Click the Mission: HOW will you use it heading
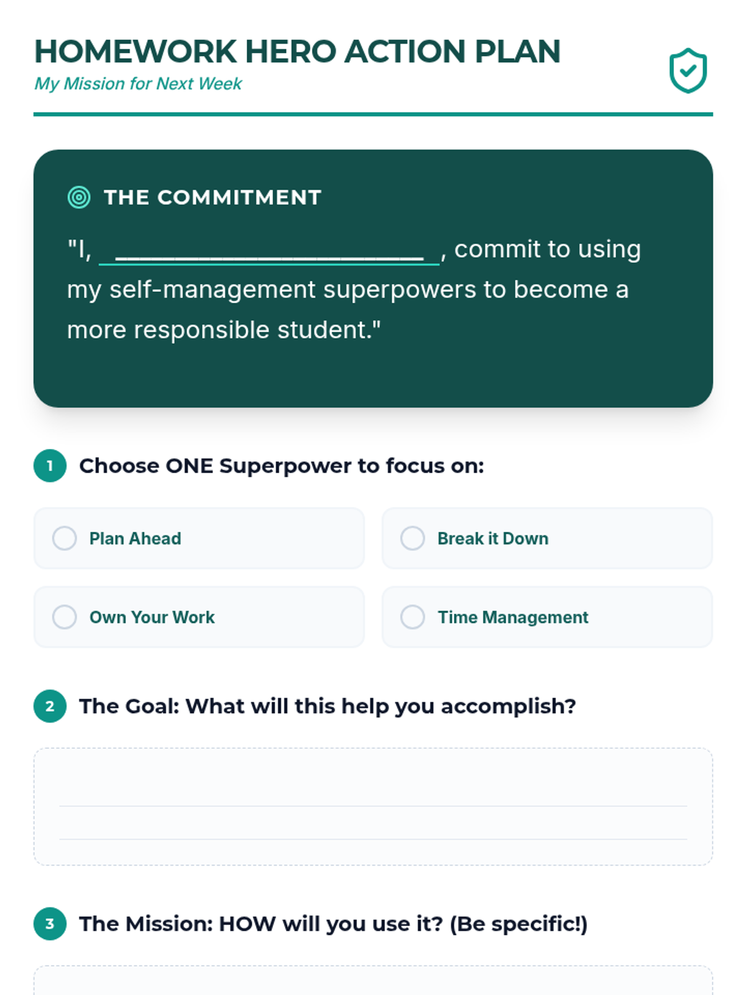Image resolution: width=746 pixels, height=995 pixels. 333,924
